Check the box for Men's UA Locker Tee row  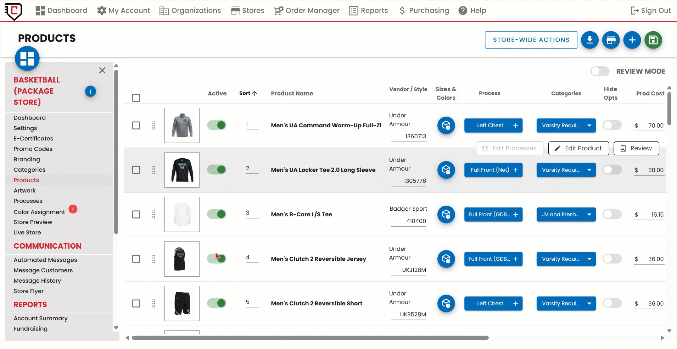coord(136,170)
